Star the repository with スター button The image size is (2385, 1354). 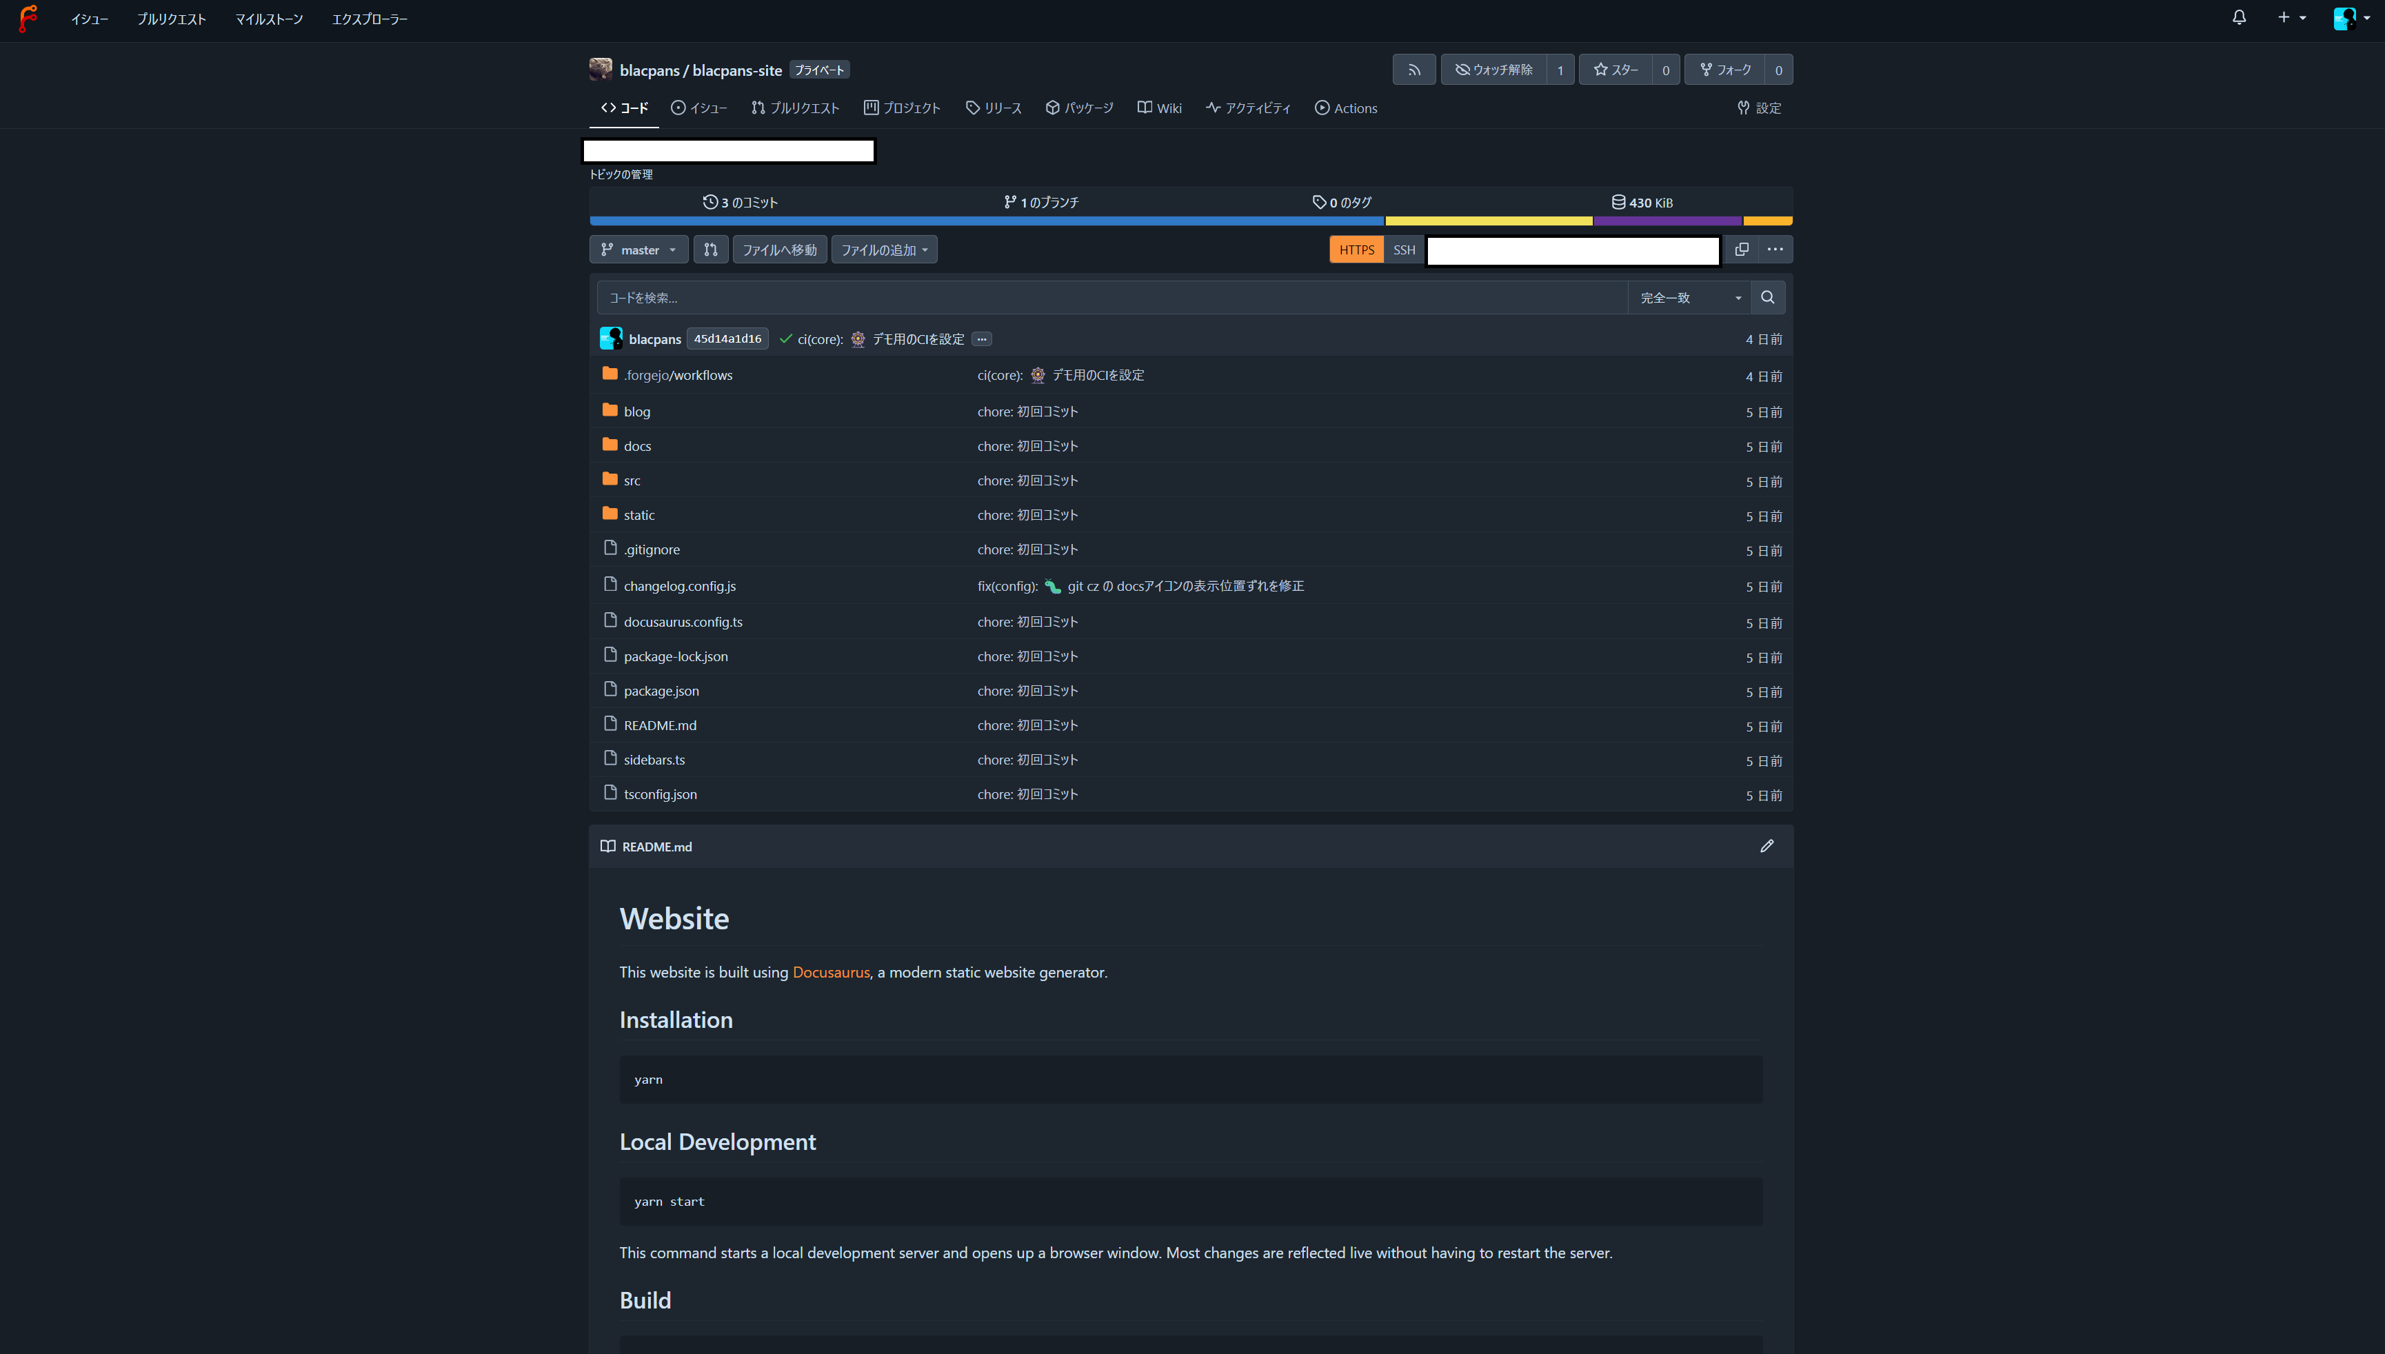click(1616, 70)
